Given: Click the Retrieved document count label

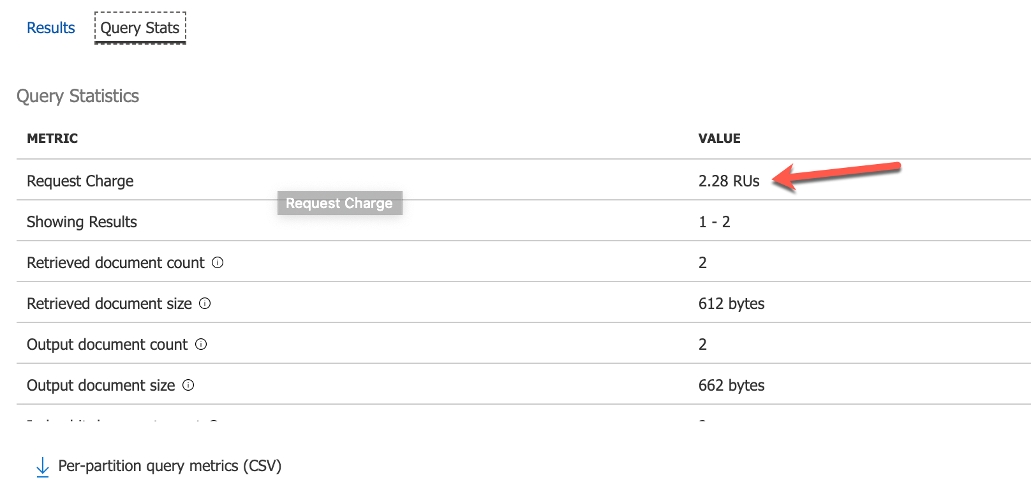Looking at the screenshot, I should [115, 263].
